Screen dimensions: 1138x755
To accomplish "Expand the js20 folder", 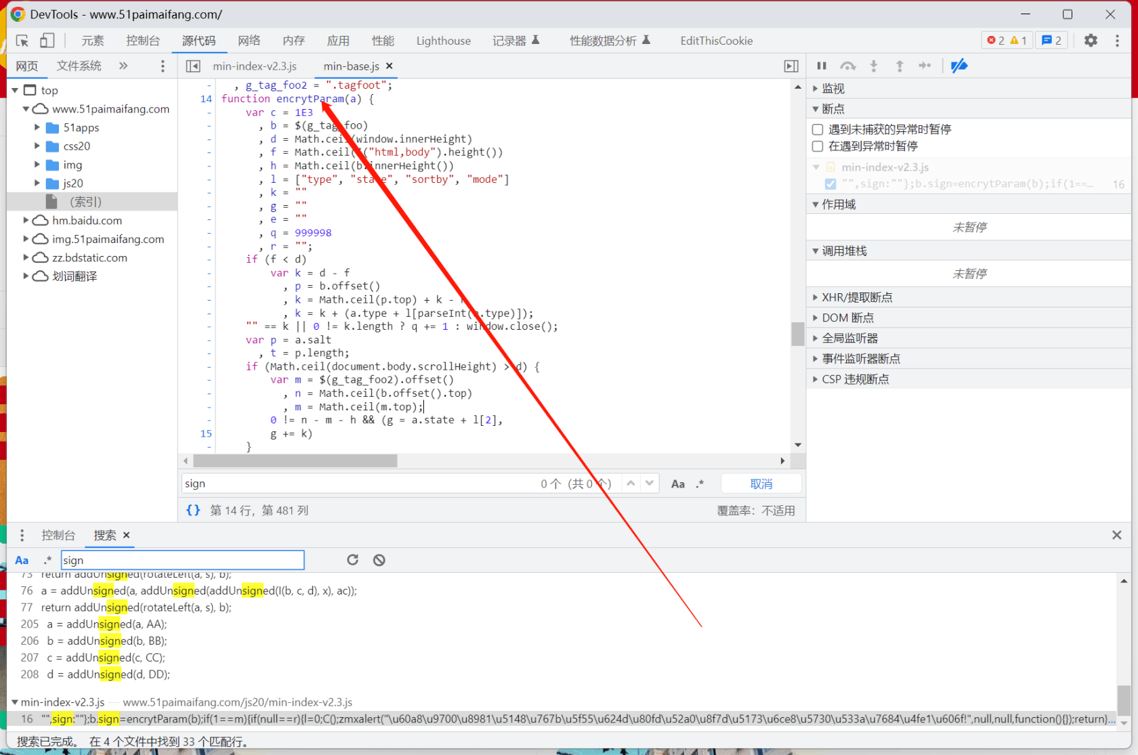I will (37, 183).
